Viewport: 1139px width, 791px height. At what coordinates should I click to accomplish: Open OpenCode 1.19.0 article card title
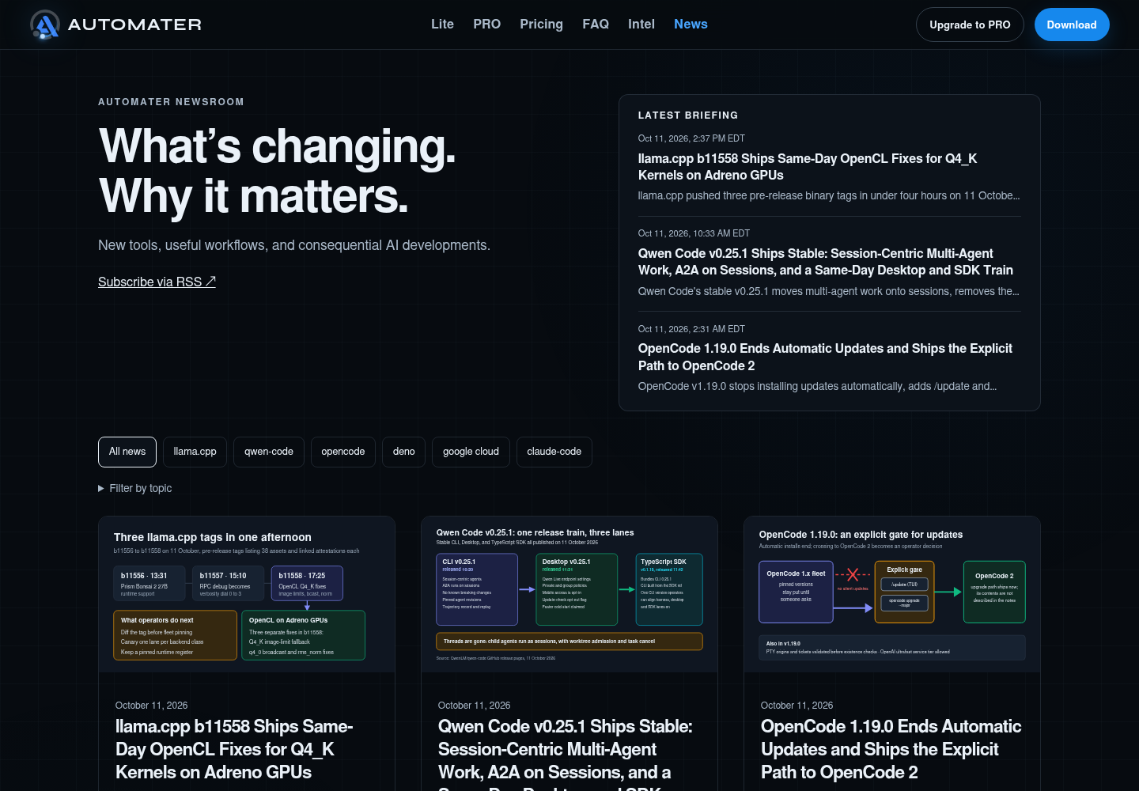[x=891, y=749]
